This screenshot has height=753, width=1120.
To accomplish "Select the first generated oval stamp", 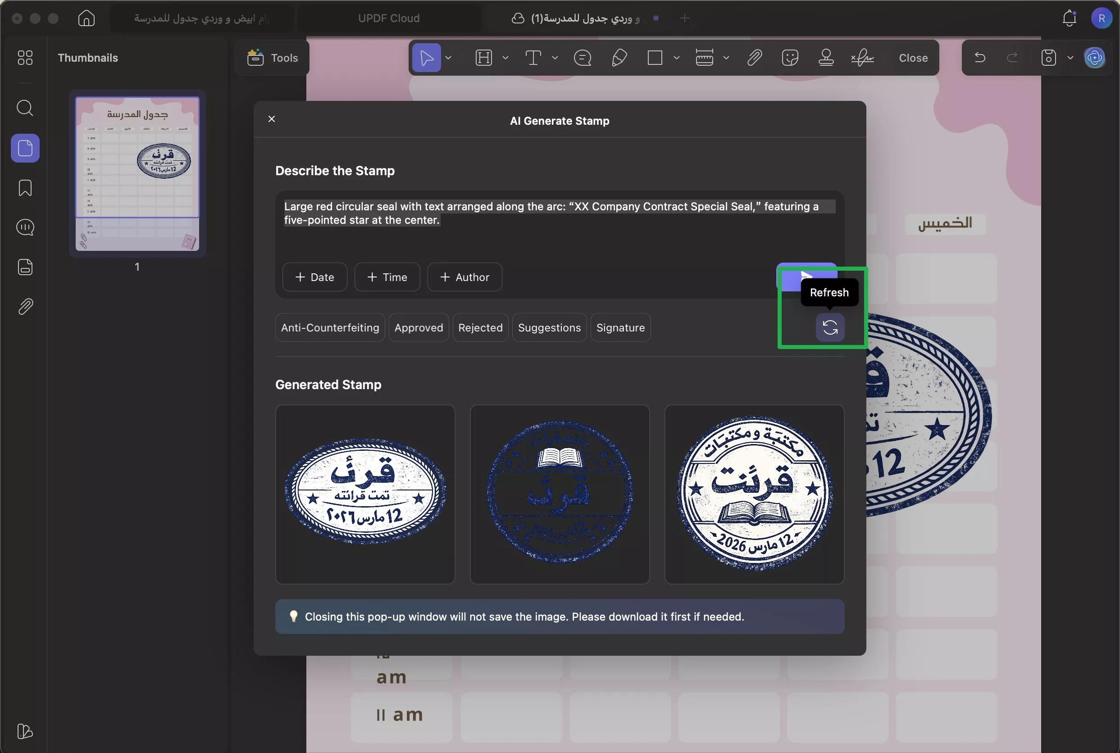I will coord(364,494).
